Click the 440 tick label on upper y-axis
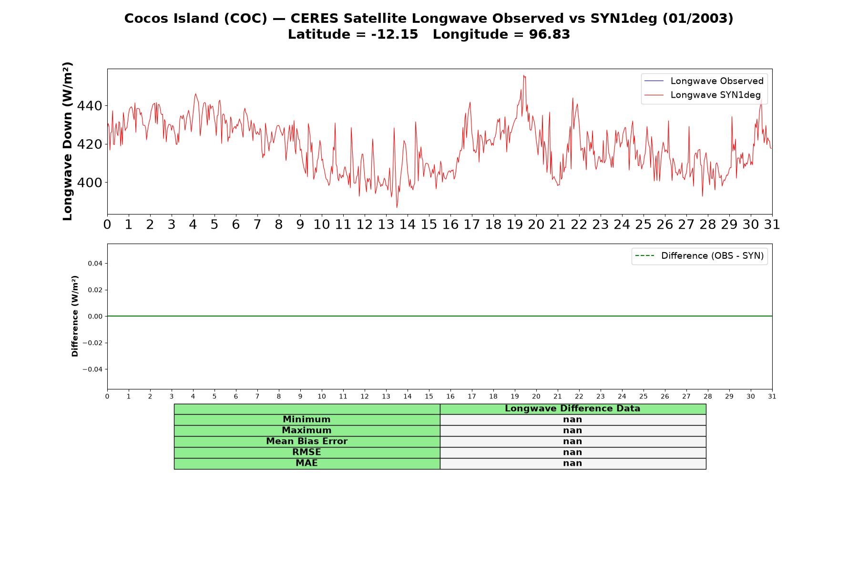Image resolution: width=858 pixels, height=572 pixels. [x=89, y=106]
